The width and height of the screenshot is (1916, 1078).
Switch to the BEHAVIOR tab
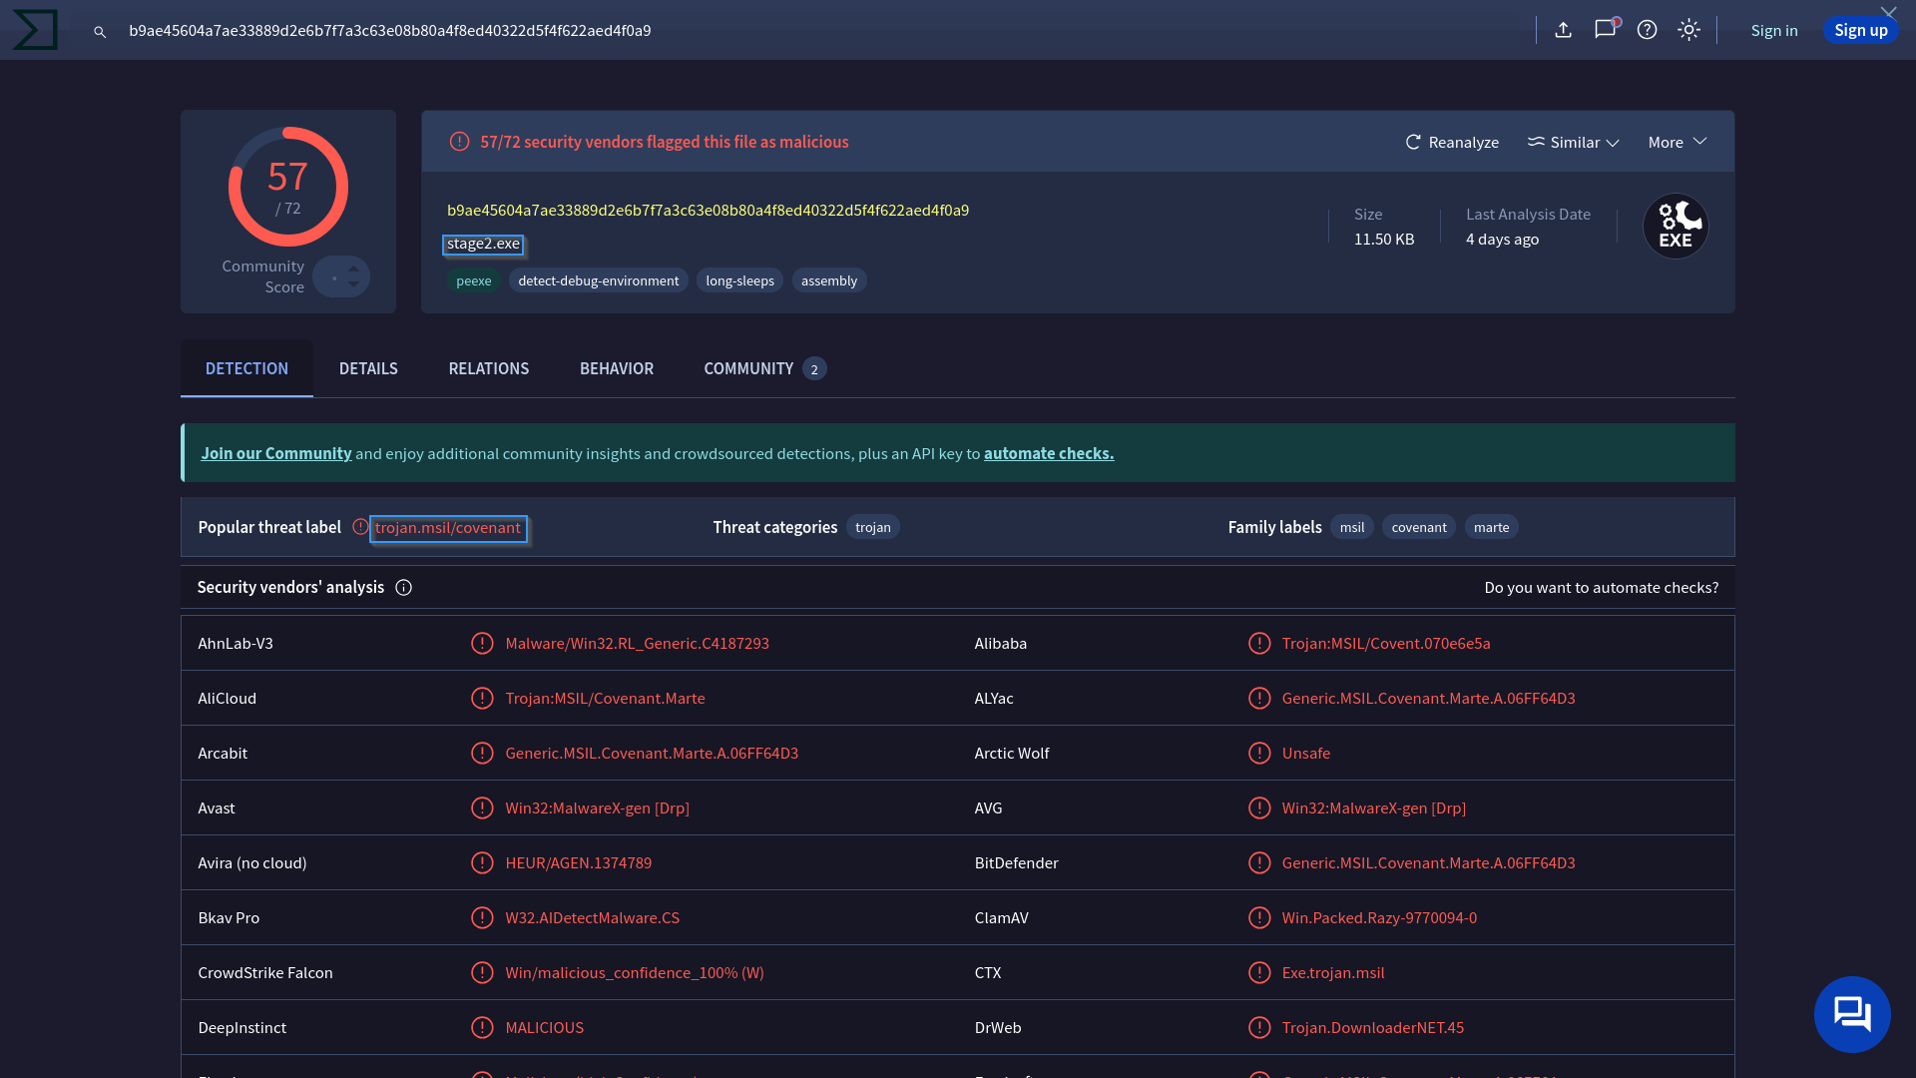tap(617, 369)
